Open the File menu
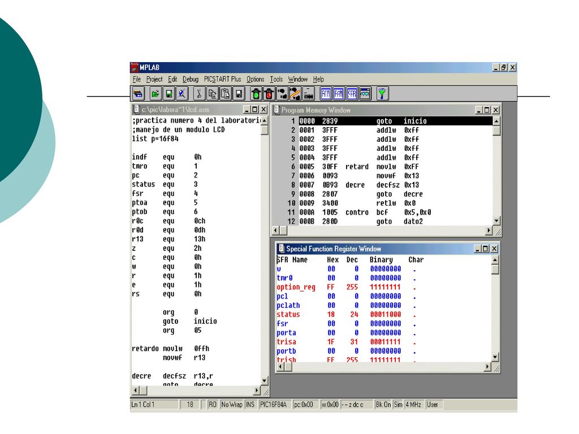Viewport: 579px width, 434px height. point(137,79)
